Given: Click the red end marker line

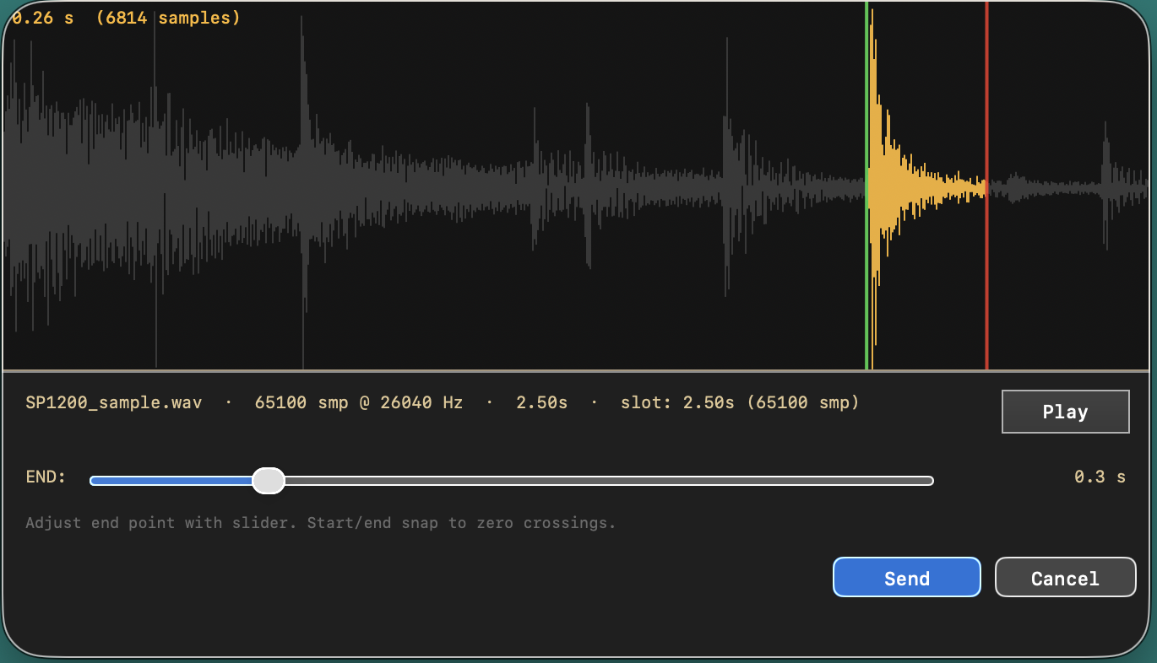Looking at the screenshot, I should pyautogui.click(x=986, y=186).
